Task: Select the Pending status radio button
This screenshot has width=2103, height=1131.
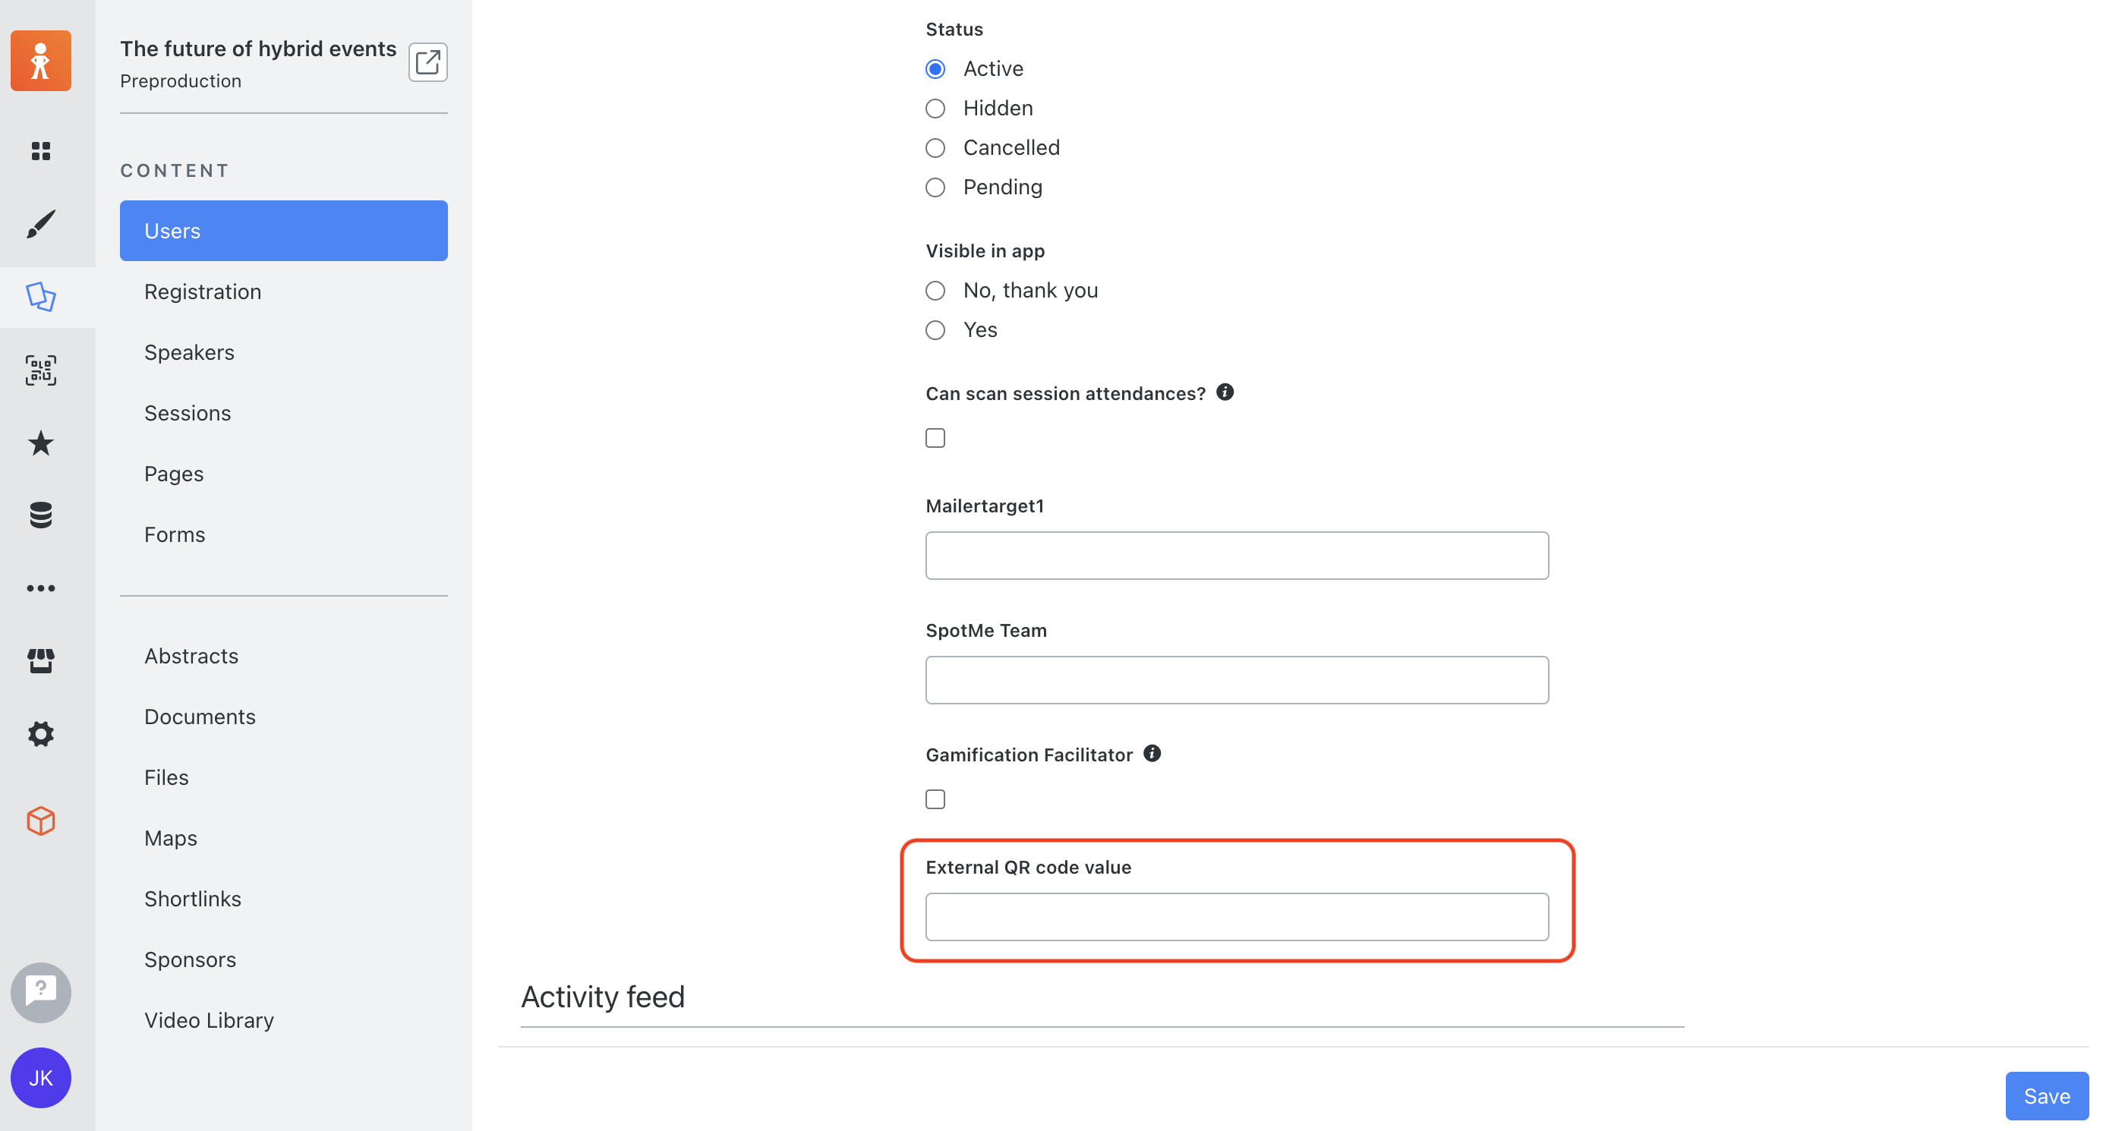Action: click(x=935, y=187)
